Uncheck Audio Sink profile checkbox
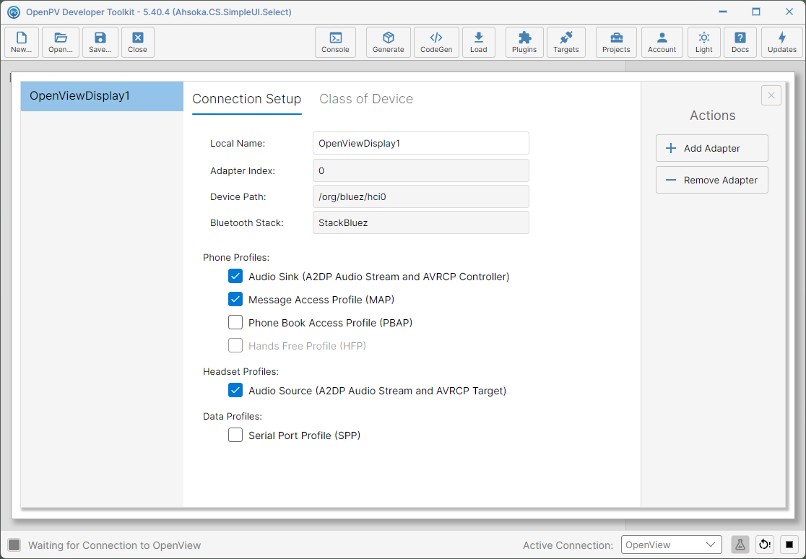 (x=235, y=276)
